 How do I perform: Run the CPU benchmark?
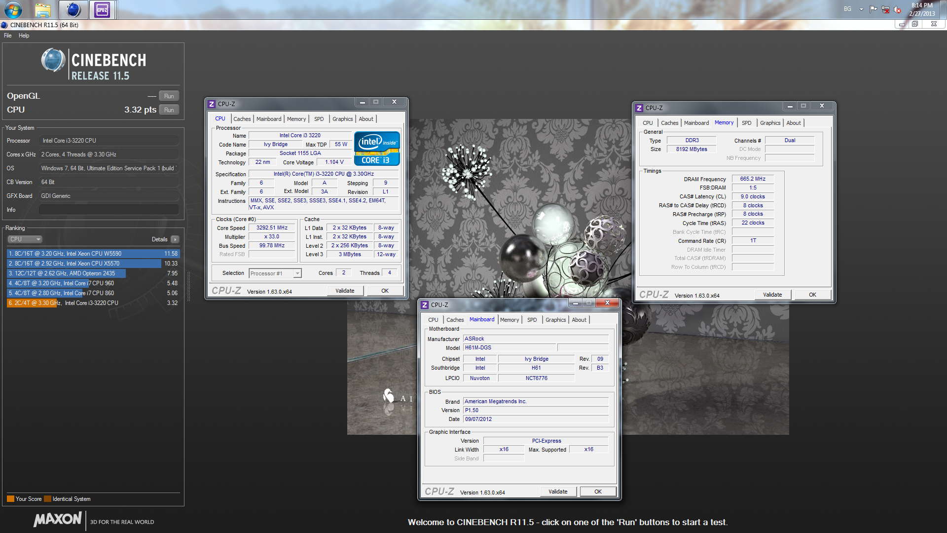[x=169, y=110]
